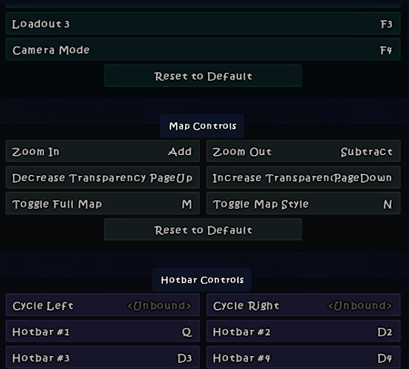
Task: Assign a key to Cycle Right
Action: pos(303,306)
